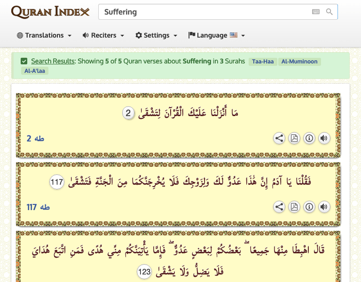The width and height of the screenshot is (361, 282).
Task: Open the virtual keyboard icon in search box
Action: point(316,12)
